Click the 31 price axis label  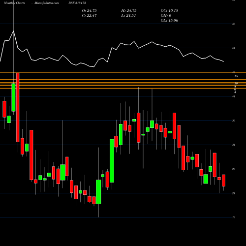coord(234,145)
